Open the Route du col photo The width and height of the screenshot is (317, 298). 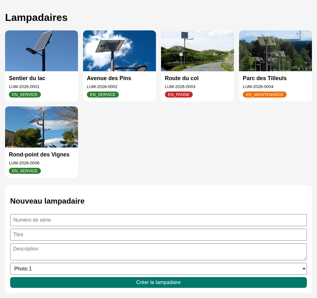click(197, 51)
